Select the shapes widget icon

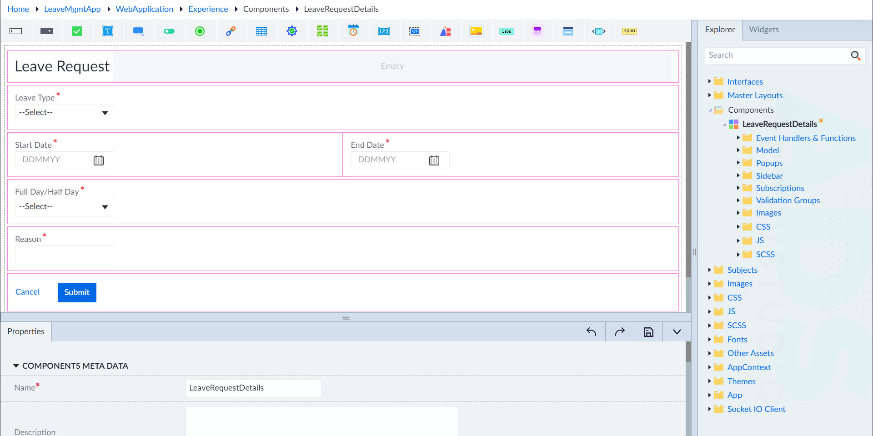(x=446, y=31)
